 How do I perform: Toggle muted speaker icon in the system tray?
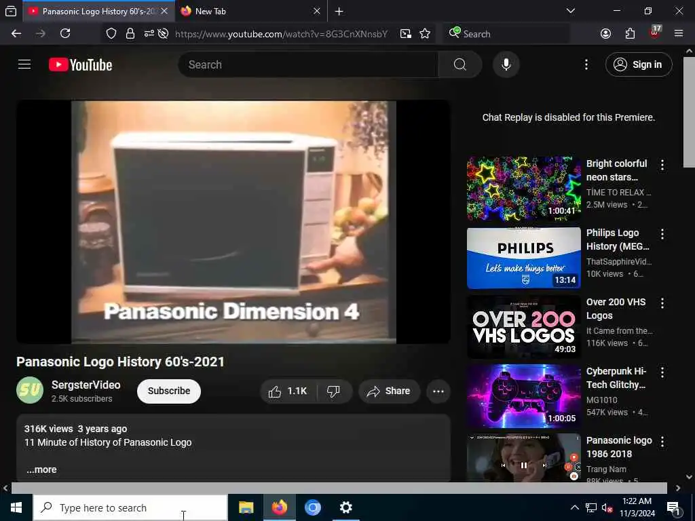click(607, 507)
